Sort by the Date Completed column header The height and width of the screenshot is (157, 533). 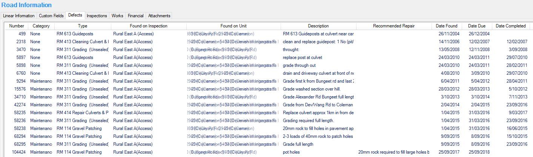[510, 26]
